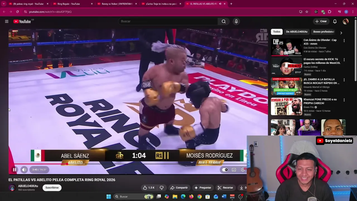The width and height of the screenshot is (357, 201).
Task: Click Recortar clip button
Action: 225,188
